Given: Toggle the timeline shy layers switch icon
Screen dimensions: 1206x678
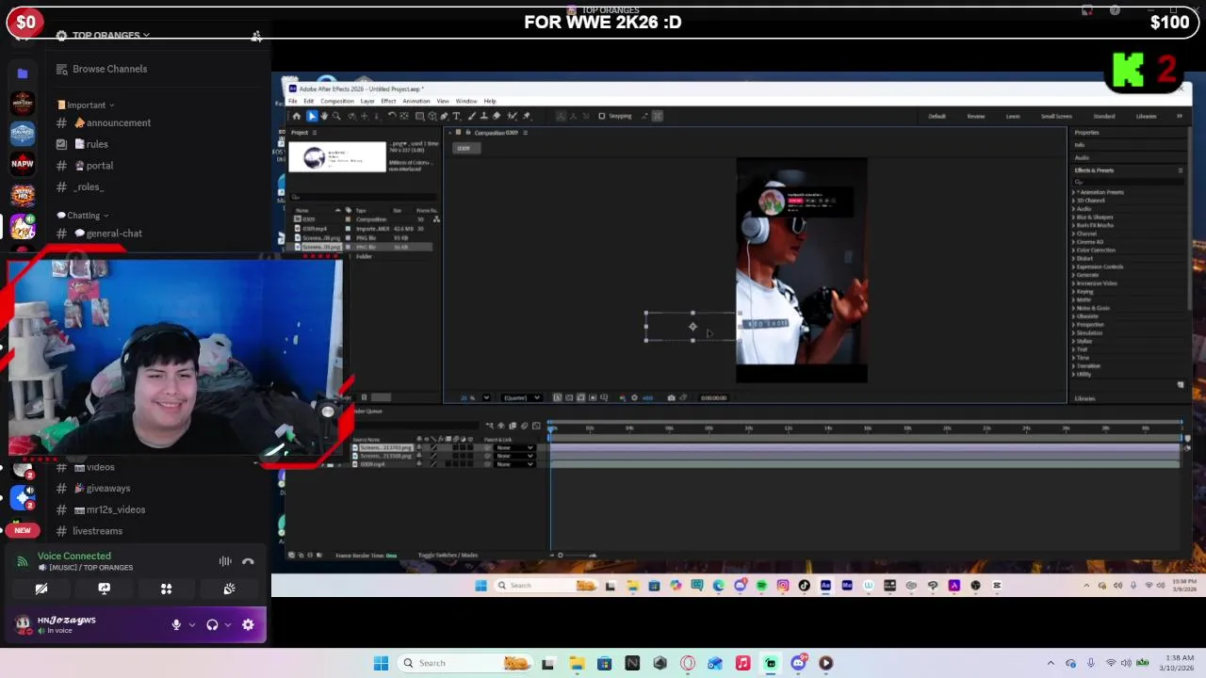Looking at the screenshot, I should click(501, 426).
